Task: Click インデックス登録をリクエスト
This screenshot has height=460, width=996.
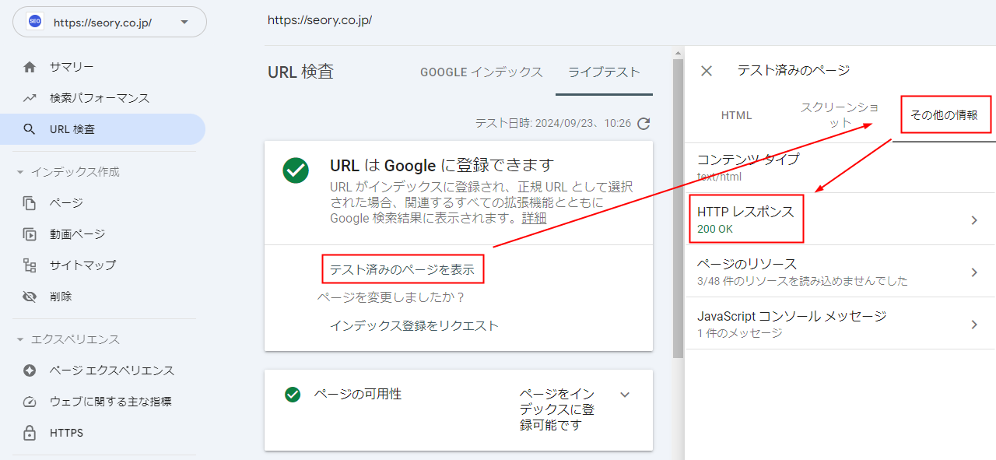Action: (414, 325)
